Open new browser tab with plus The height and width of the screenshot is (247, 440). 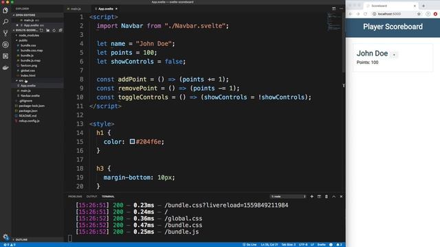pyautogui.click(x=423, y=6)
